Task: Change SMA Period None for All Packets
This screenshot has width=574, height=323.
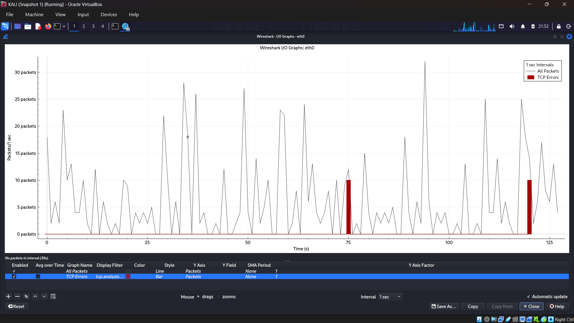Action: tap(259, 271)
